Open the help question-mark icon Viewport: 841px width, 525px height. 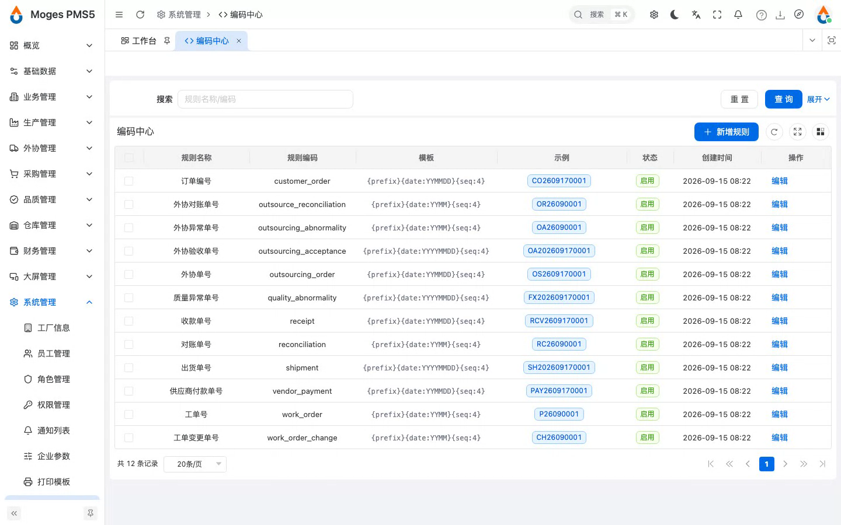(761, 15)
